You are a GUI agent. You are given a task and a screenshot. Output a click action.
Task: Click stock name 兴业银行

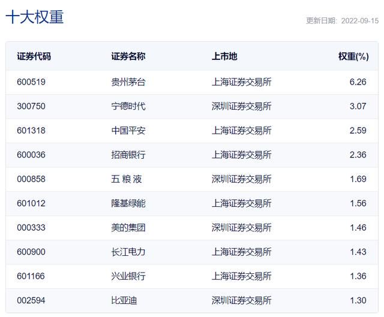tap(128, 276)
